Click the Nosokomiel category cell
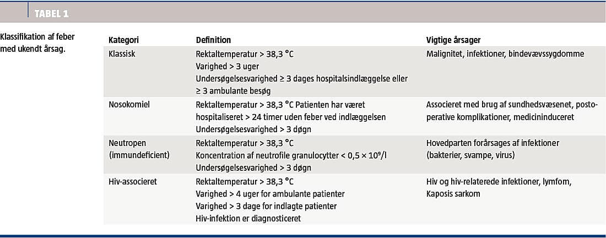The width and height of the screenshot is (606, 238). click(128, 105)
